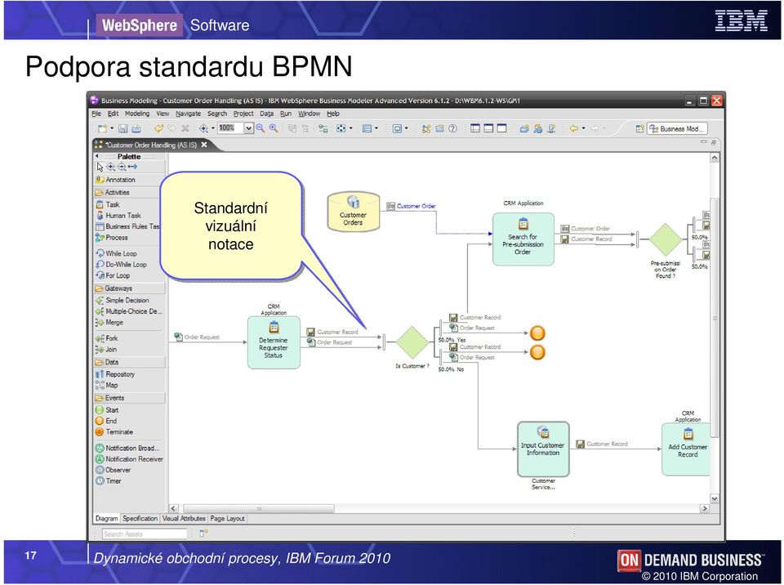Select the Add Customer Record task
Screen dimensions: 784x585
pos(686,449)
